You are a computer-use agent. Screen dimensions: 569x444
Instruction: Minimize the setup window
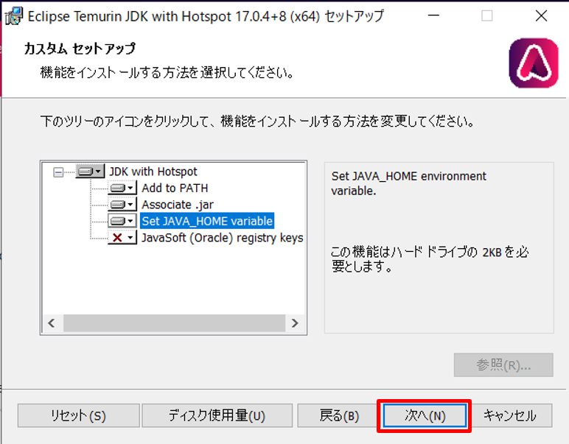[433, 16]
